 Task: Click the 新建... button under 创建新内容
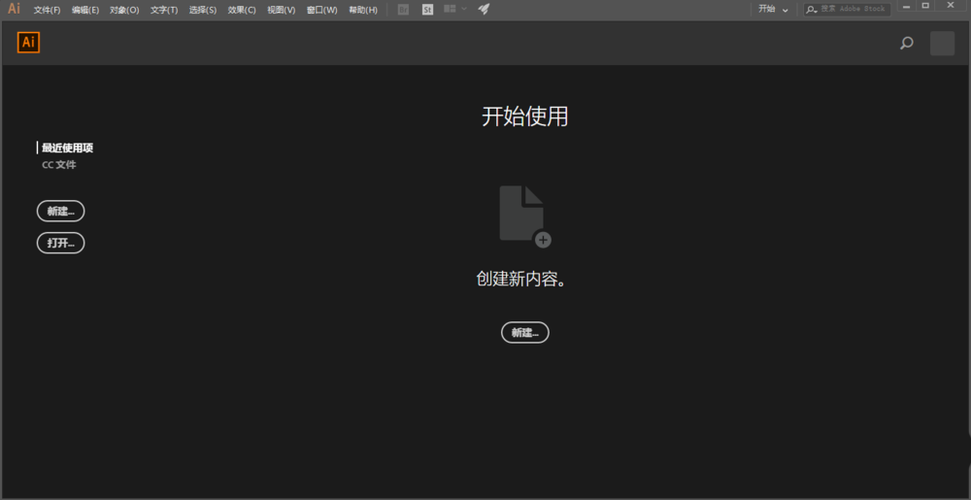(x=525, y=332)
